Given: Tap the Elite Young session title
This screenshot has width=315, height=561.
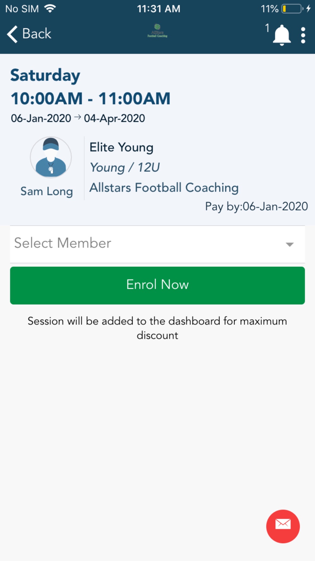Looking at the screenshot, I should pyautogui.click(x=122, y=148).
